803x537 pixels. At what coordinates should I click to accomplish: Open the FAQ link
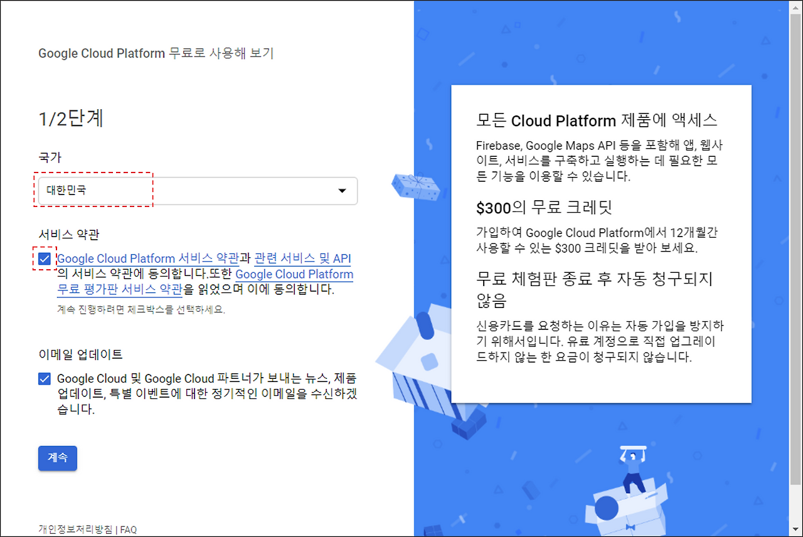tap(129, 529)
